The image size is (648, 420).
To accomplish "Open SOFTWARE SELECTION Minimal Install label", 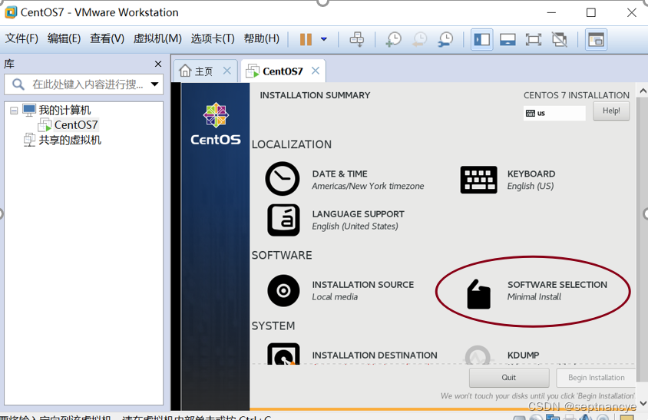I will 557,290.
